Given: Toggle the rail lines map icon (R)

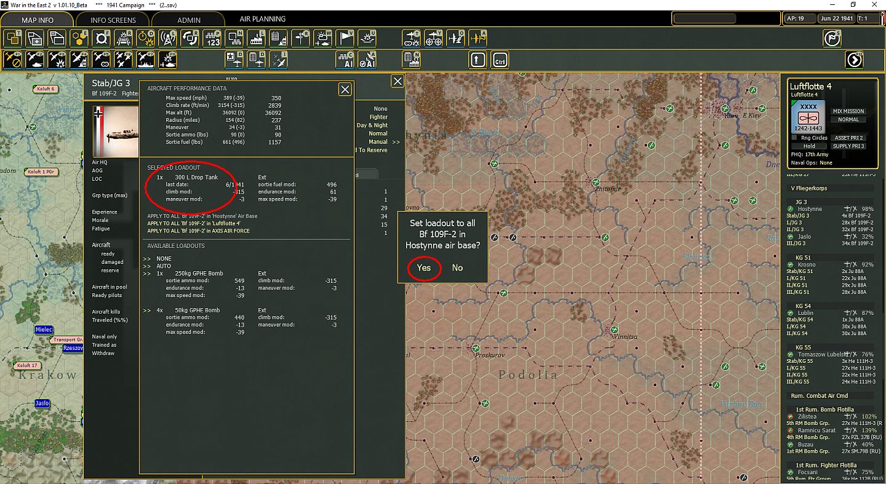Looking at the screenshot, I should [124, 38].
